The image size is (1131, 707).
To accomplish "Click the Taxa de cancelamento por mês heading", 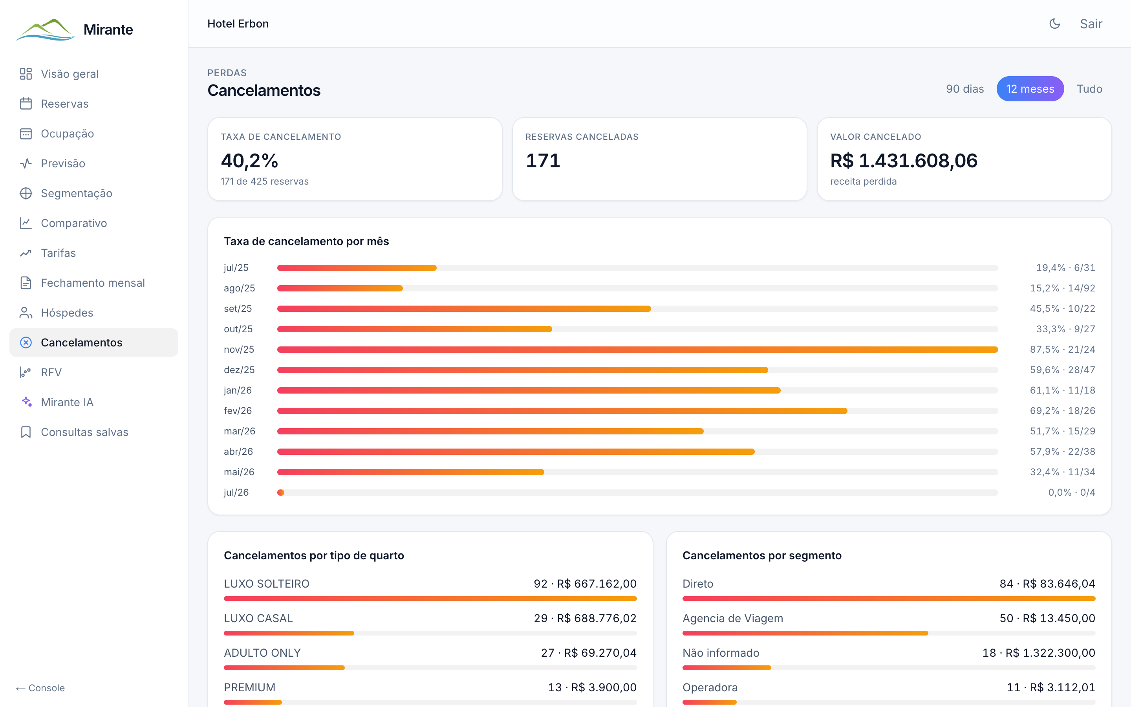I will click(x=306, y=241).
